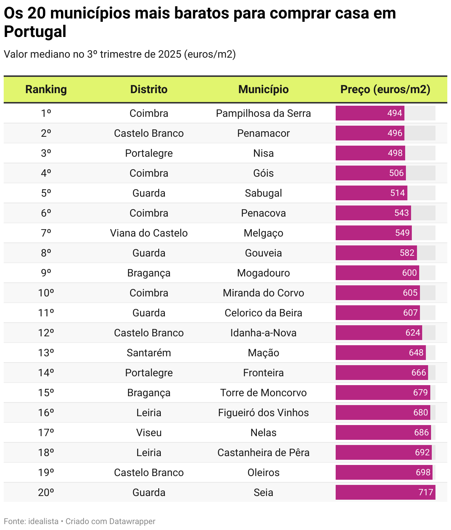This screenshot has height=530, width=451.
Task: Select the Município column header
Action: click(264, 89)
